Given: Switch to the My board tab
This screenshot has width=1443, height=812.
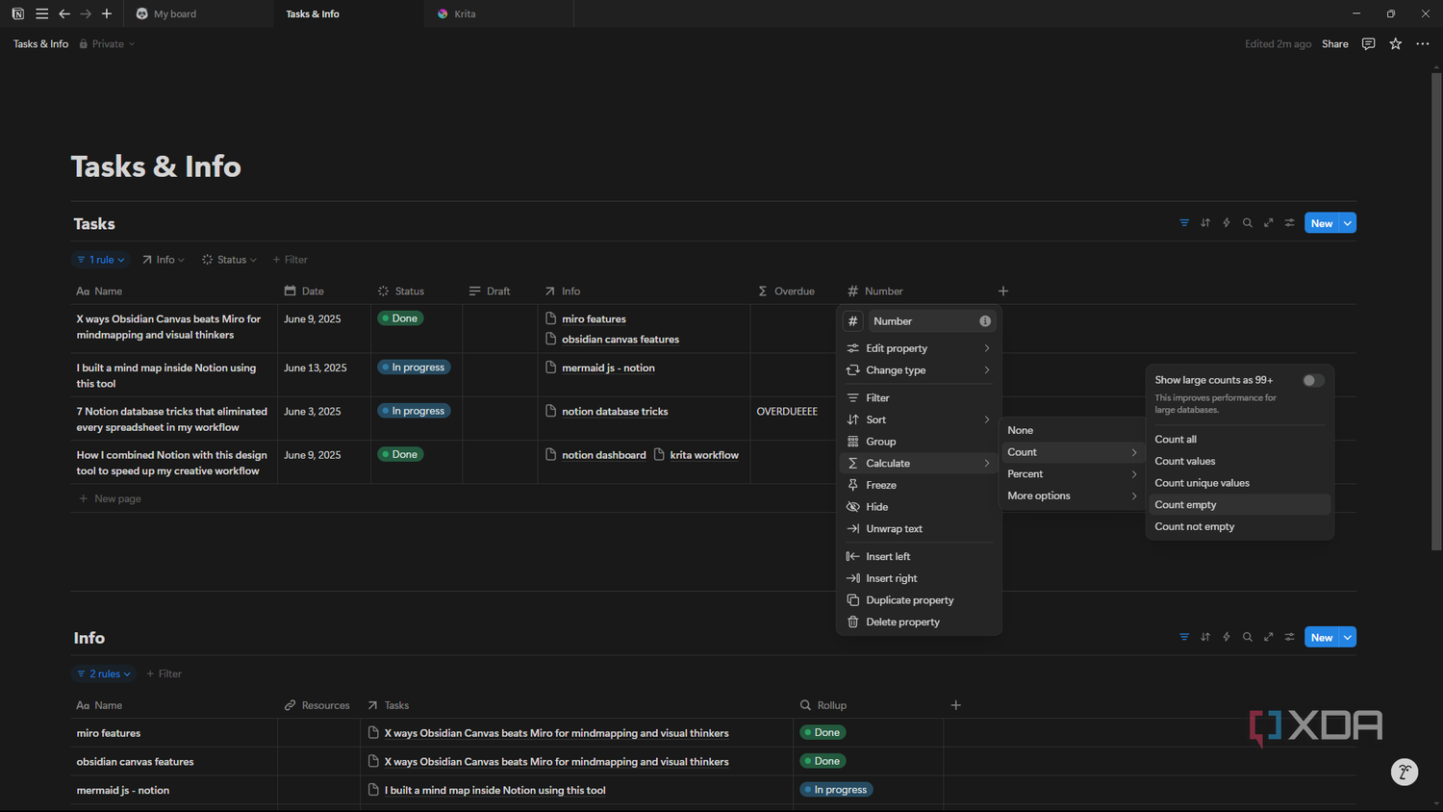Looking at the screenshot, I should click(197, 14).
